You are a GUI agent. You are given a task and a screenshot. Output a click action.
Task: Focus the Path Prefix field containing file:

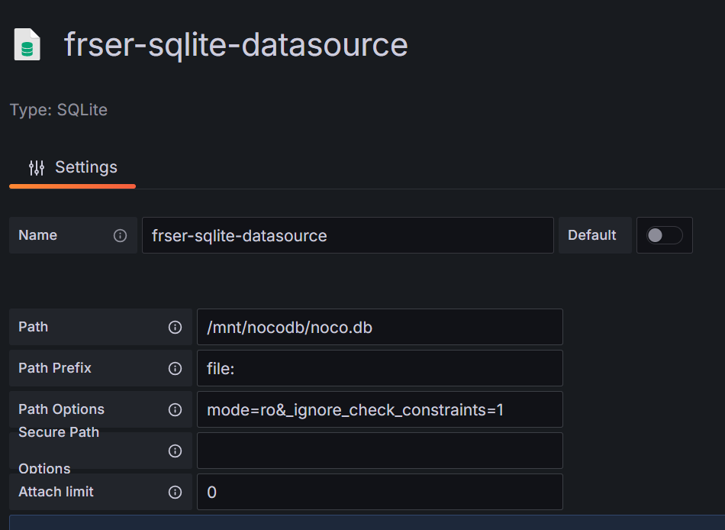pos(379,368)
